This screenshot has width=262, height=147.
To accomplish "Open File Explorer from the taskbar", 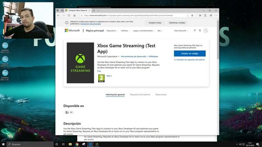I will point(70,144).
